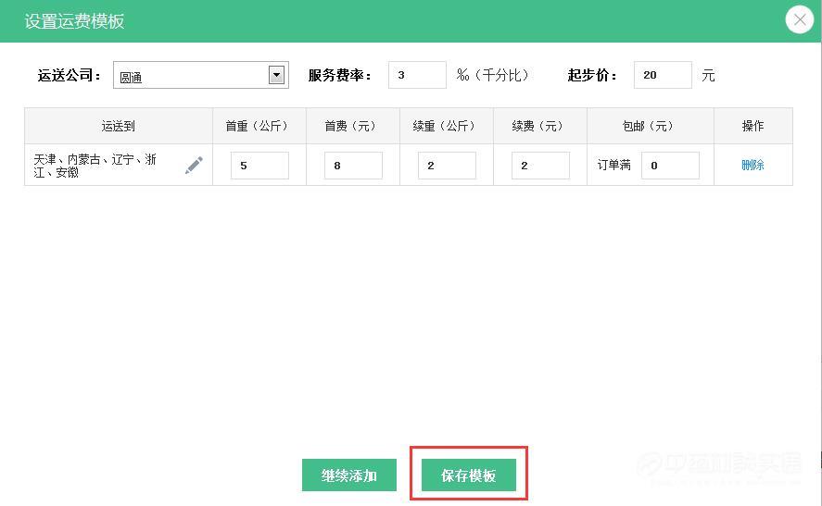Screen dimensions: 822x506
Task: Click the 订单满 label
Action: point(613,166)
